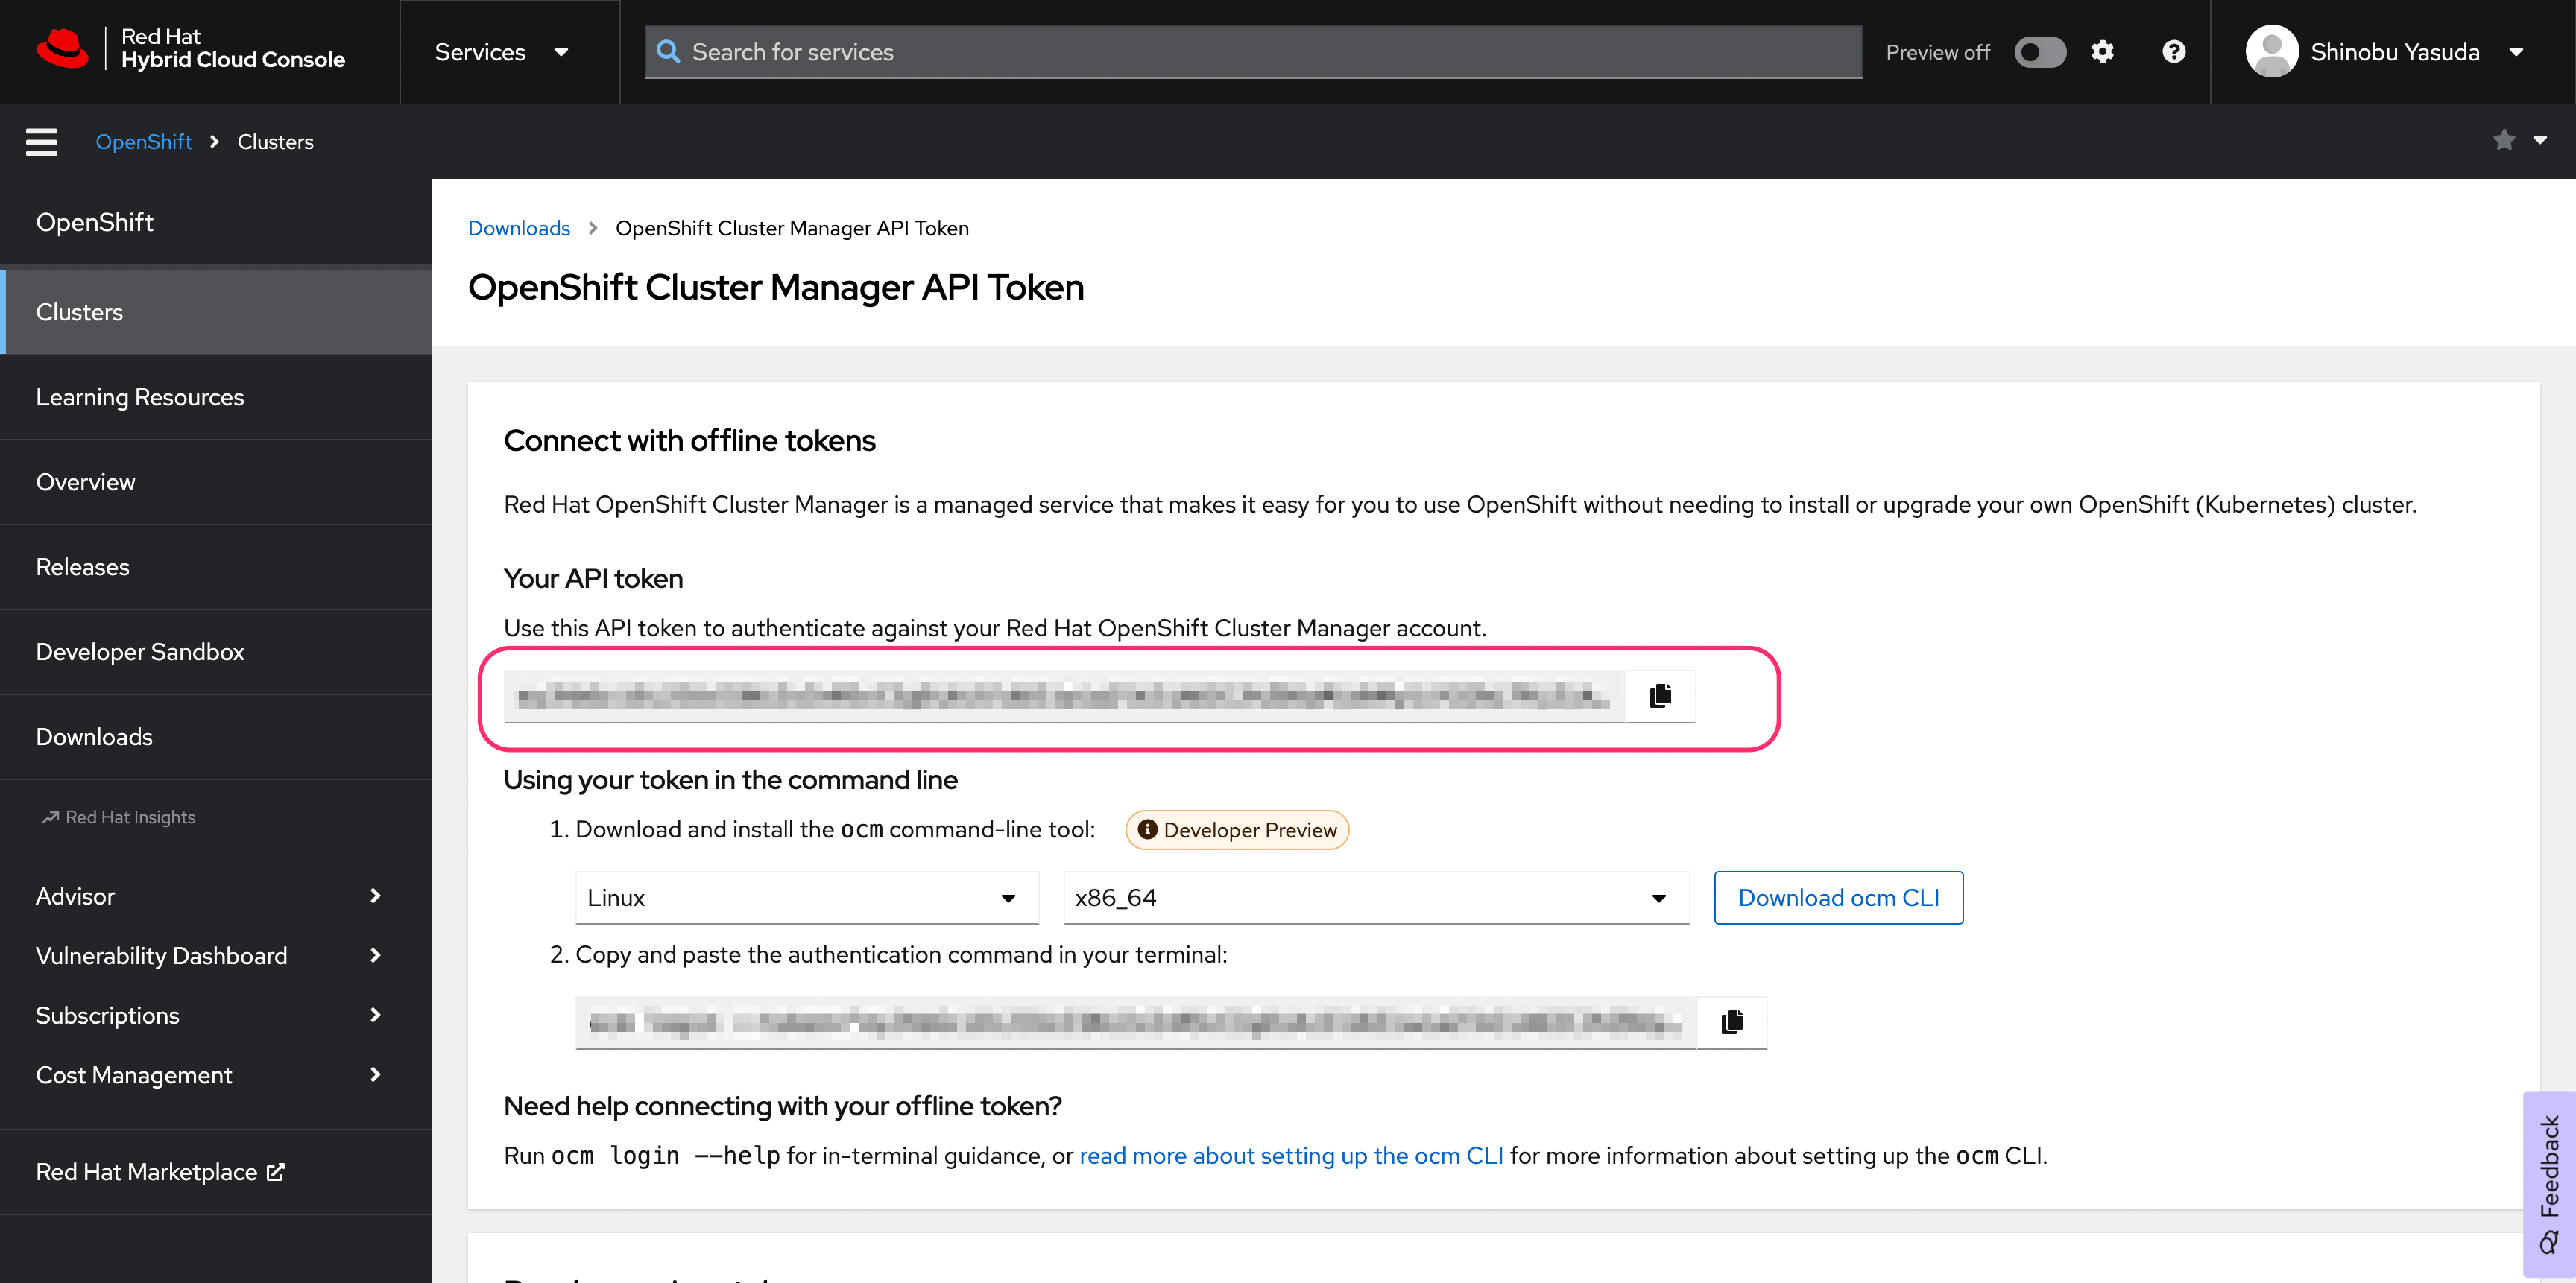Viewport: 2576px width, 1283px height.
Task: Toggle the hamburger navigation menu
Action: 41,142
